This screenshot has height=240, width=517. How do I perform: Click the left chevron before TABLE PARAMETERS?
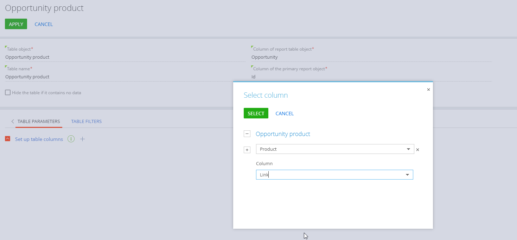[13, 121]
